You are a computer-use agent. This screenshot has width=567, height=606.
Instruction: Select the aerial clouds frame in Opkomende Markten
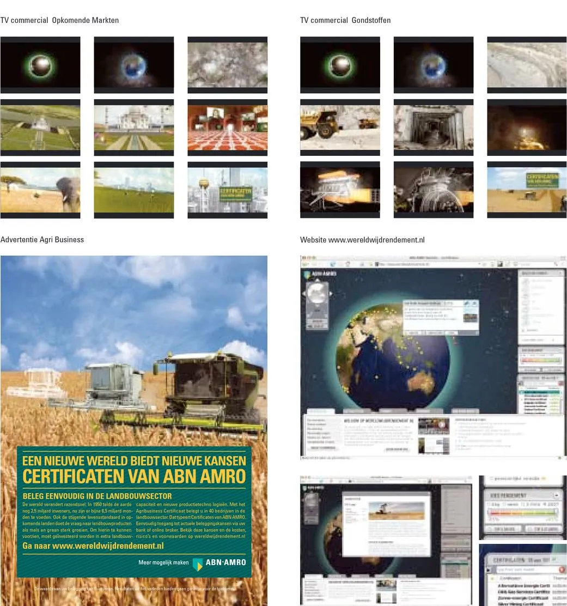click(x=228, y=65)
